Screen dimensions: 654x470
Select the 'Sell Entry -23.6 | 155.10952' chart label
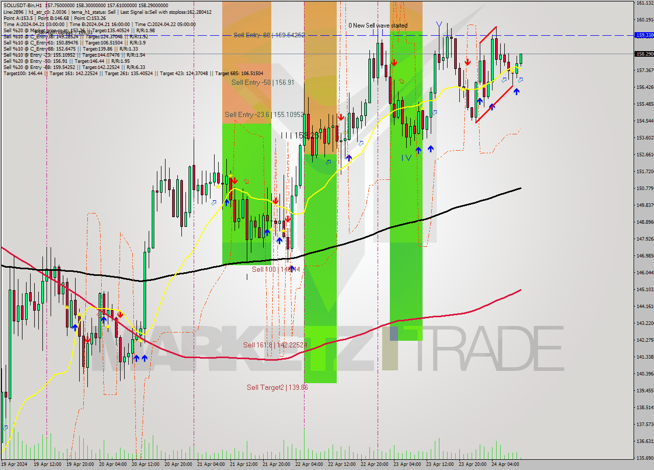[x=264, y=114]
